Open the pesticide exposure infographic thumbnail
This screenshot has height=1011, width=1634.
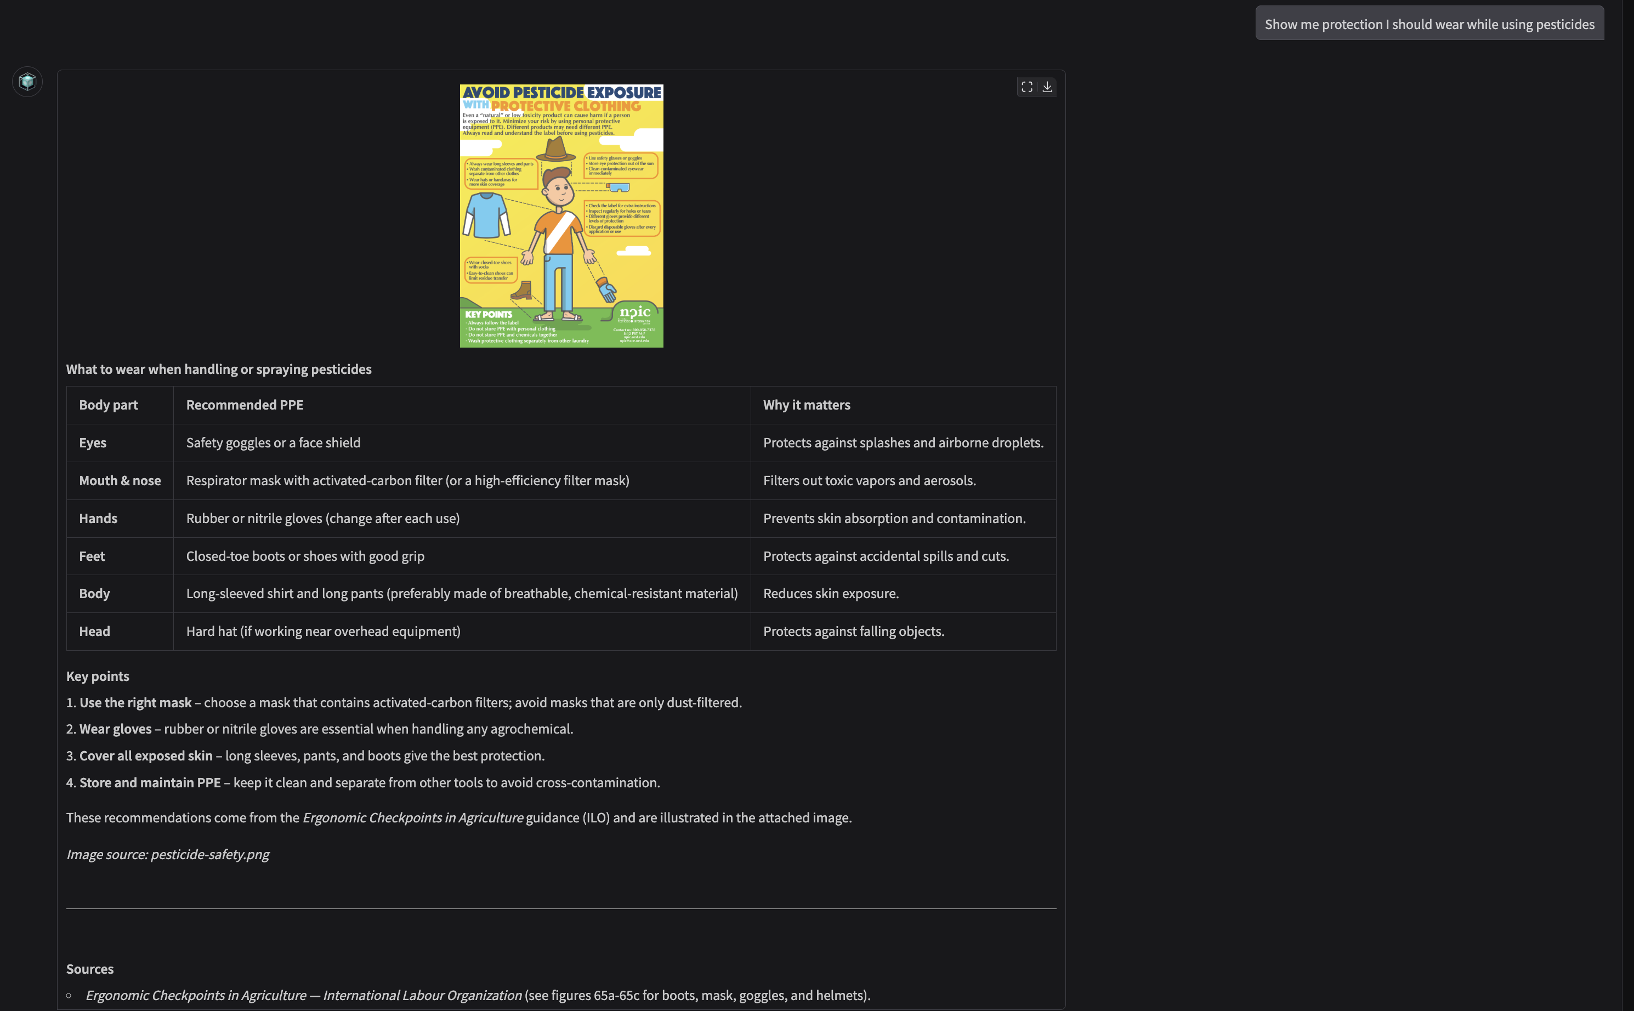(x=561, y=215)
